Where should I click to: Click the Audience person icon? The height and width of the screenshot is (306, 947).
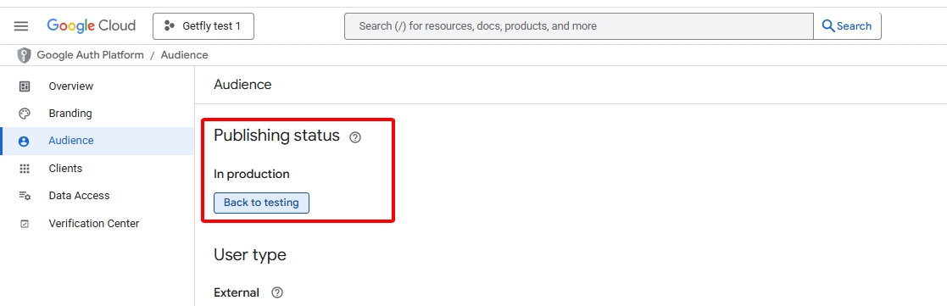click(24, 142)
